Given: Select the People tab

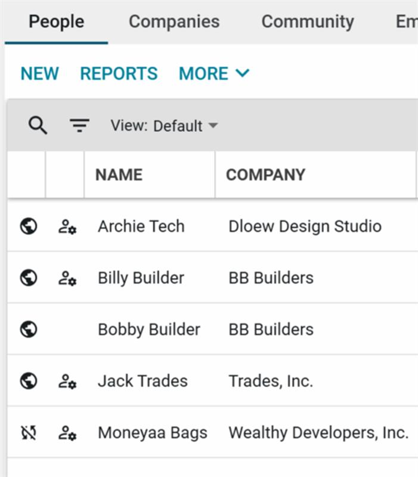Looking at the screenshot, I should 56,22.
